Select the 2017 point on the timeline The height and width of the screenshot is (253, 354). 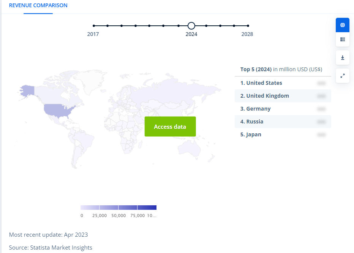(x=94, y=26)
